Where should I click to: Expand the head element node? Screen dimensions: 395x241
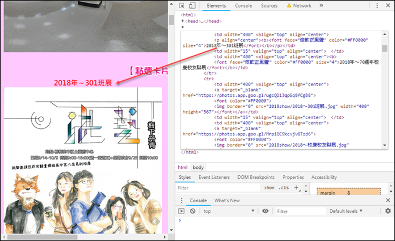[x=183, y=21]
